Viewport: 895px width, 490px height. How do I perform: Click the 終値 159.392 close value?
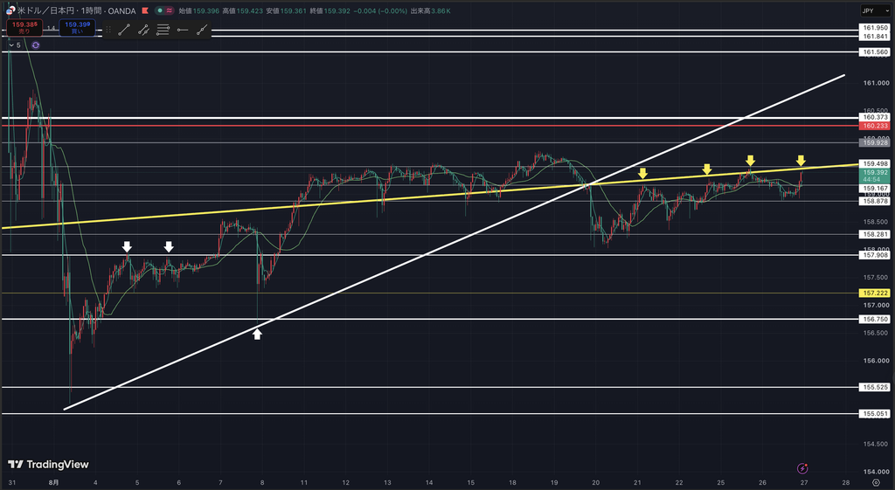(x=331, y=10)
